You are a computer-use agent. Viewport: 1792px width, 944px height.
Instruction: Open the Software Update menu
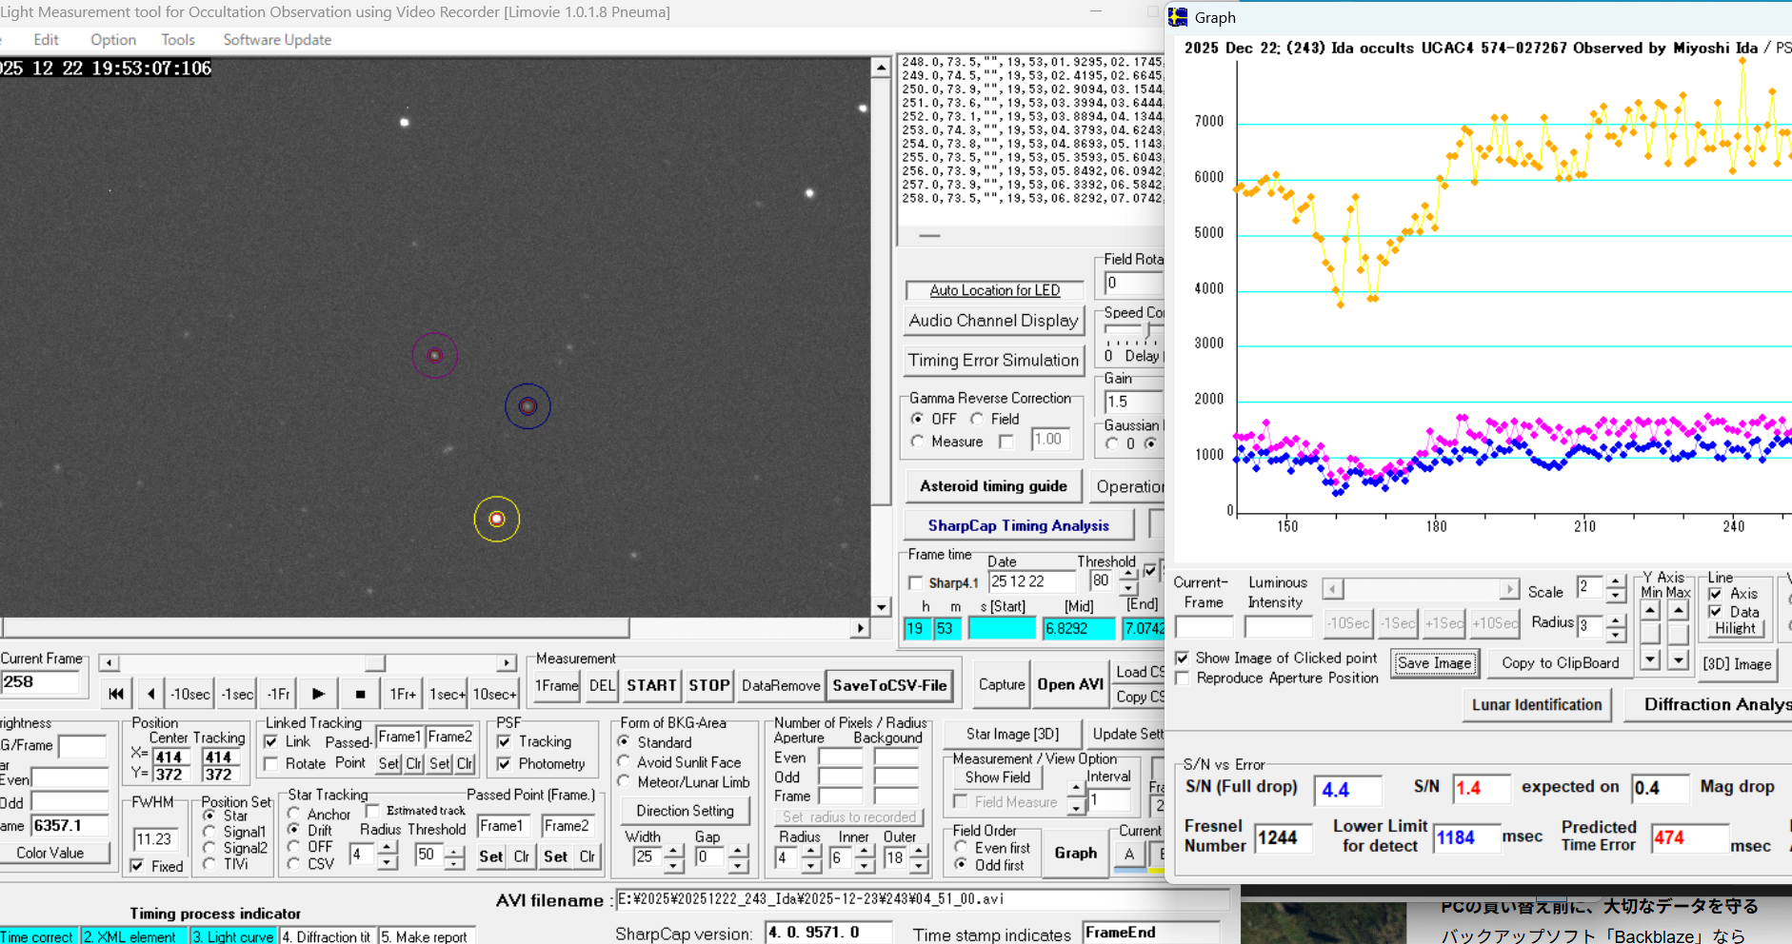pyautogui.click(x=277, y=40)
